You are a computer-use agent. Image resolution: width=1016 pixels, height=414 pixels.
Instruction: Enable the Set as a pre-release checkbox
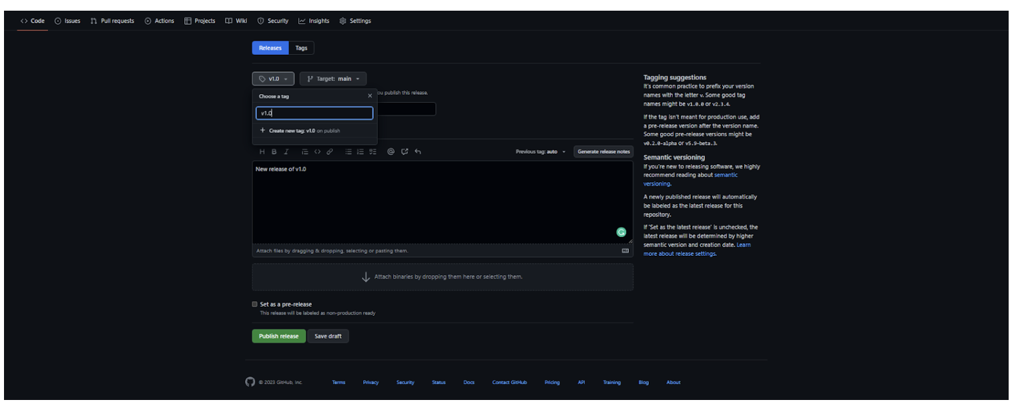[x=254, y=304]
